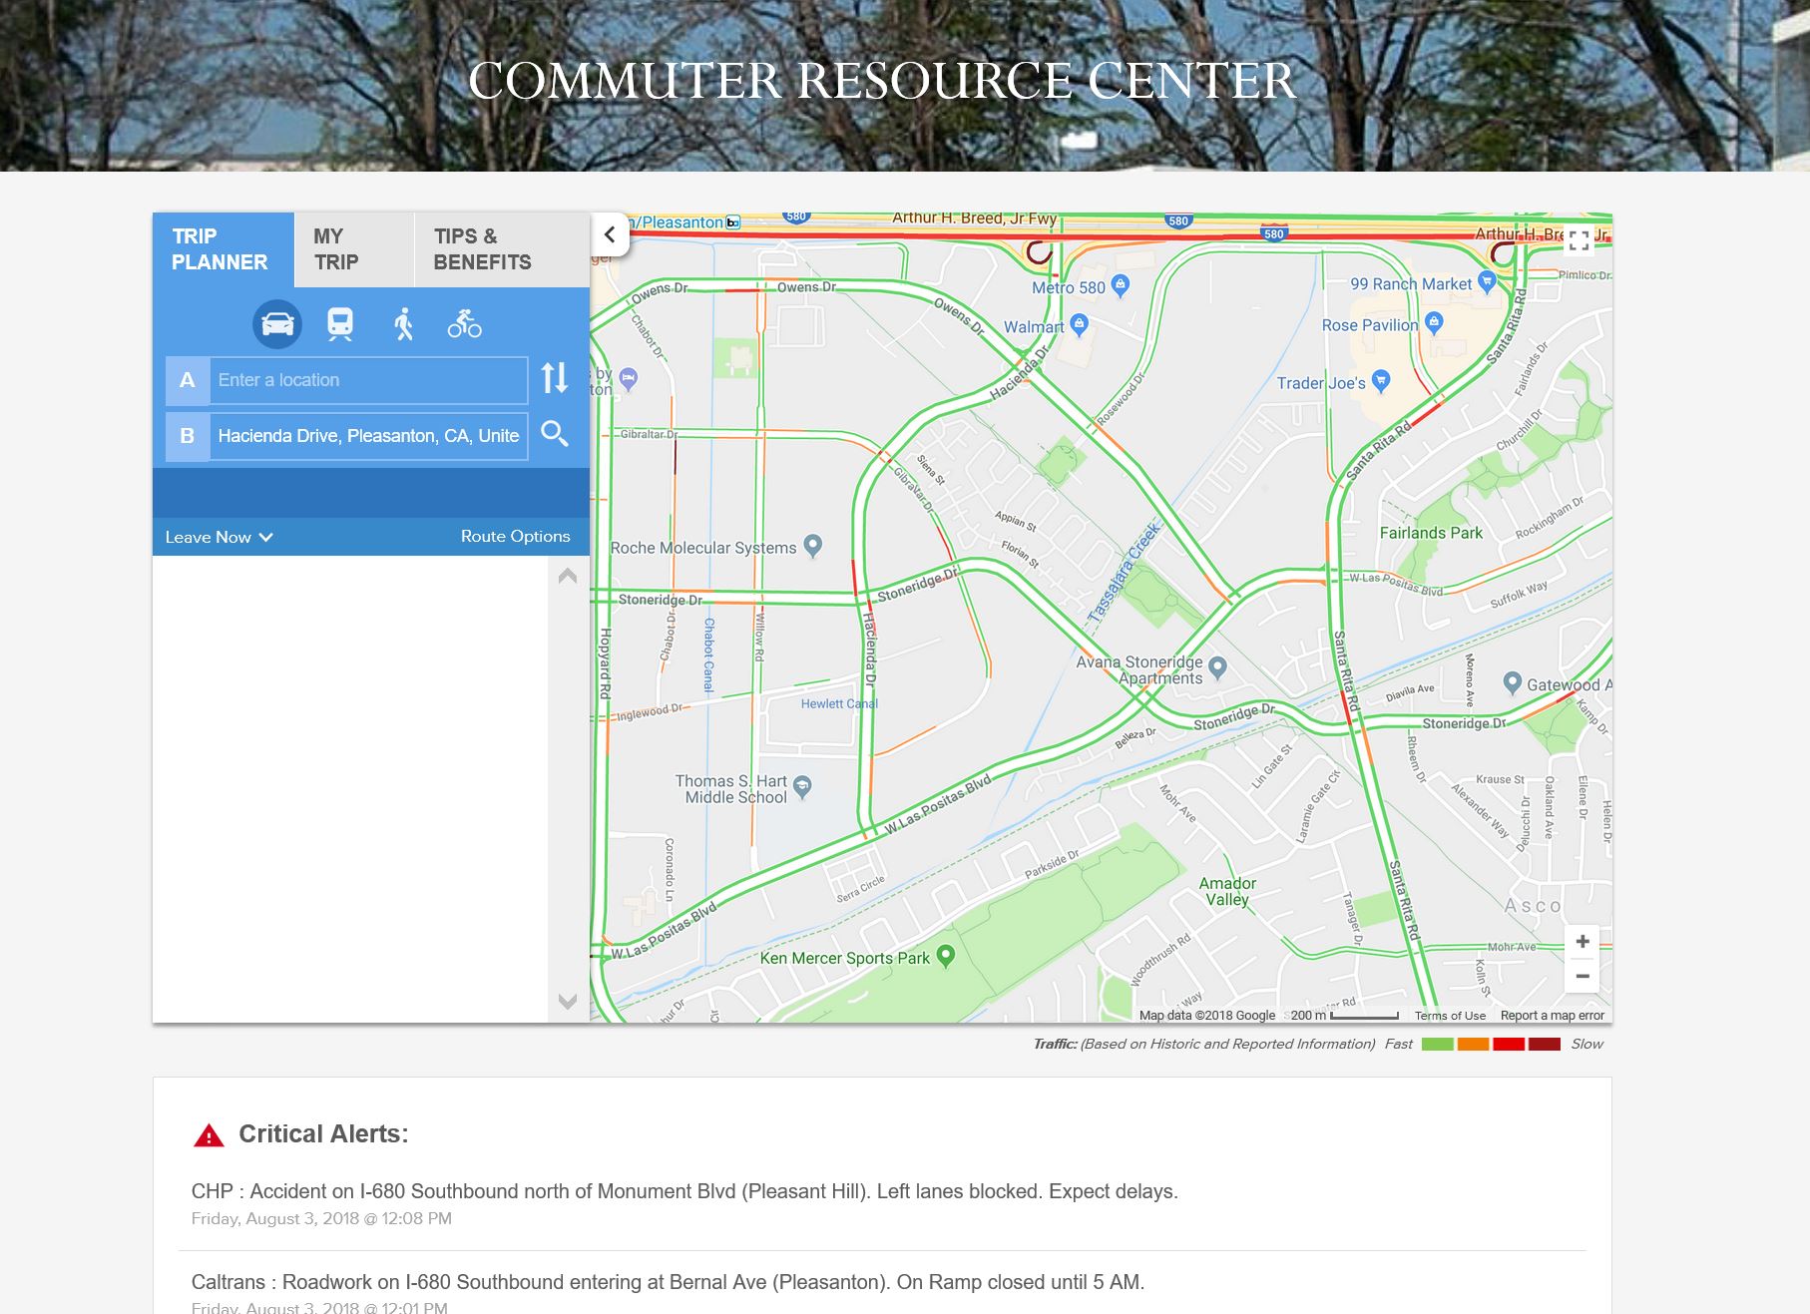
Task: Select the bicycle mode icon
Action: click(465, 324)
